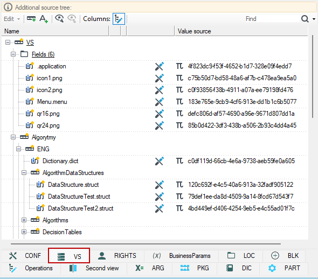This screenshot has width=318, height=280.
Task: Open the Edit dropdown menu
Action: pyautogui.click(x=12, y=19)
